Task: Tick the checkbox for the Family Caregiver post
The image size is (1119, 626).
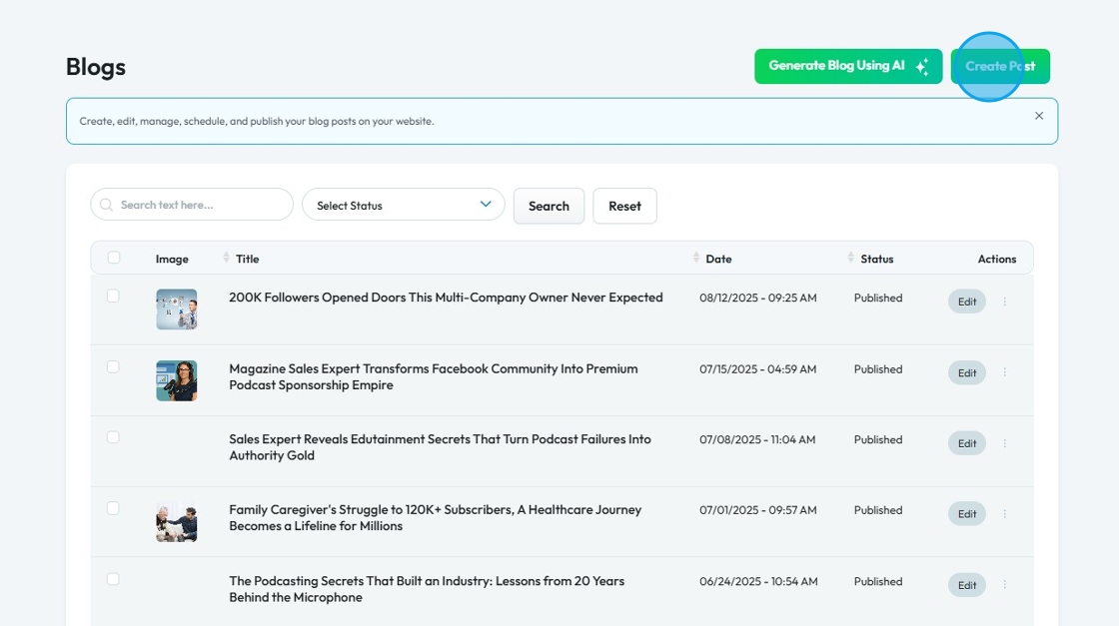Action: pos(113,508)
